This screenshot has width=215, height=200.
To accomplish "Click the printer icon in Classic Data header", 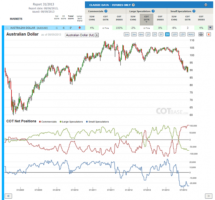I will pyautogui.click(x=206, y=5).
